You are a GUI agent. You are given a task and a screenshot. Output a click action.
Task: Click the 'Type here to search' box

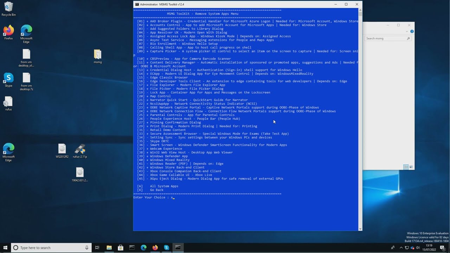51,248
